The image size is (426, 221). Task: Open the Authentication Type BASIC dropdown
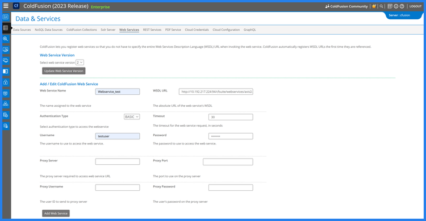pos(132,116)
